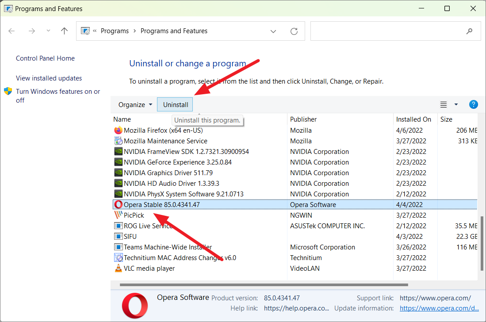Select the Mozilla Firefox program icon
The height and width of the screenshot is (322, 486).
pyautogui.click(x=118, y=130)
